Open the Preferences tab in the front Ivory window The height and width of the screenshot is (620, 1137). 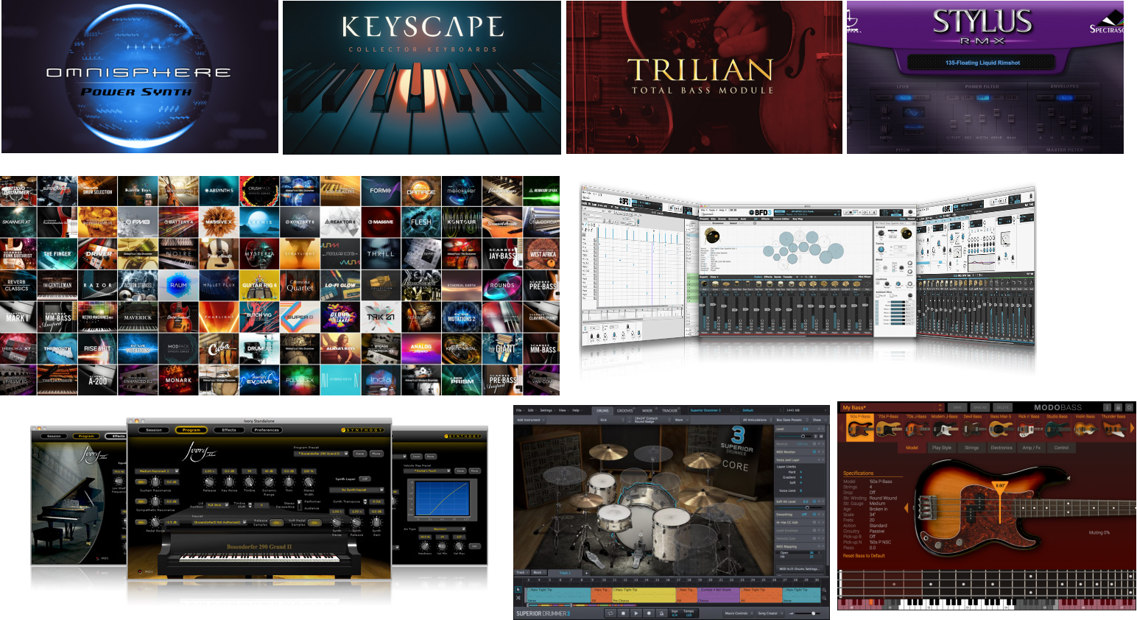tap(267, 430)
